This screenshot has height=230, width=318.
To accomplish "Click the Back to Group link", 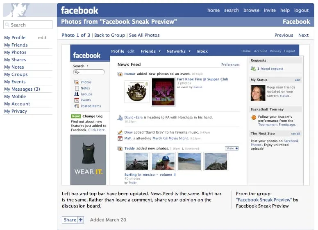I will 109,35.
